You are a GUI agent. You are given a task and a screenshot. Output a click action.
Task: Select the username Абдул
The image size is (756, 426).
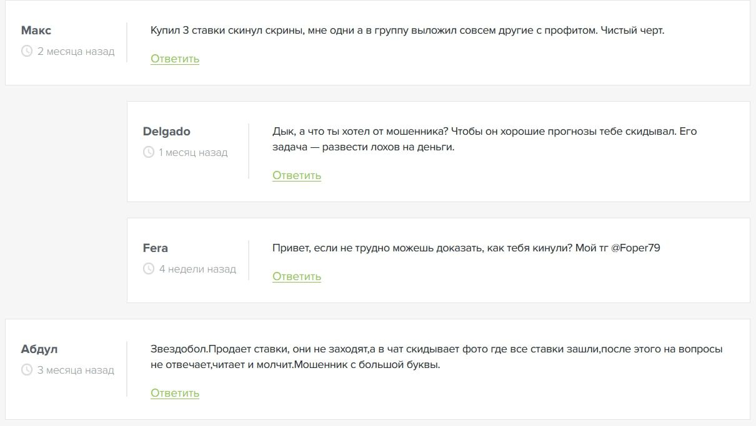point(39,349)
